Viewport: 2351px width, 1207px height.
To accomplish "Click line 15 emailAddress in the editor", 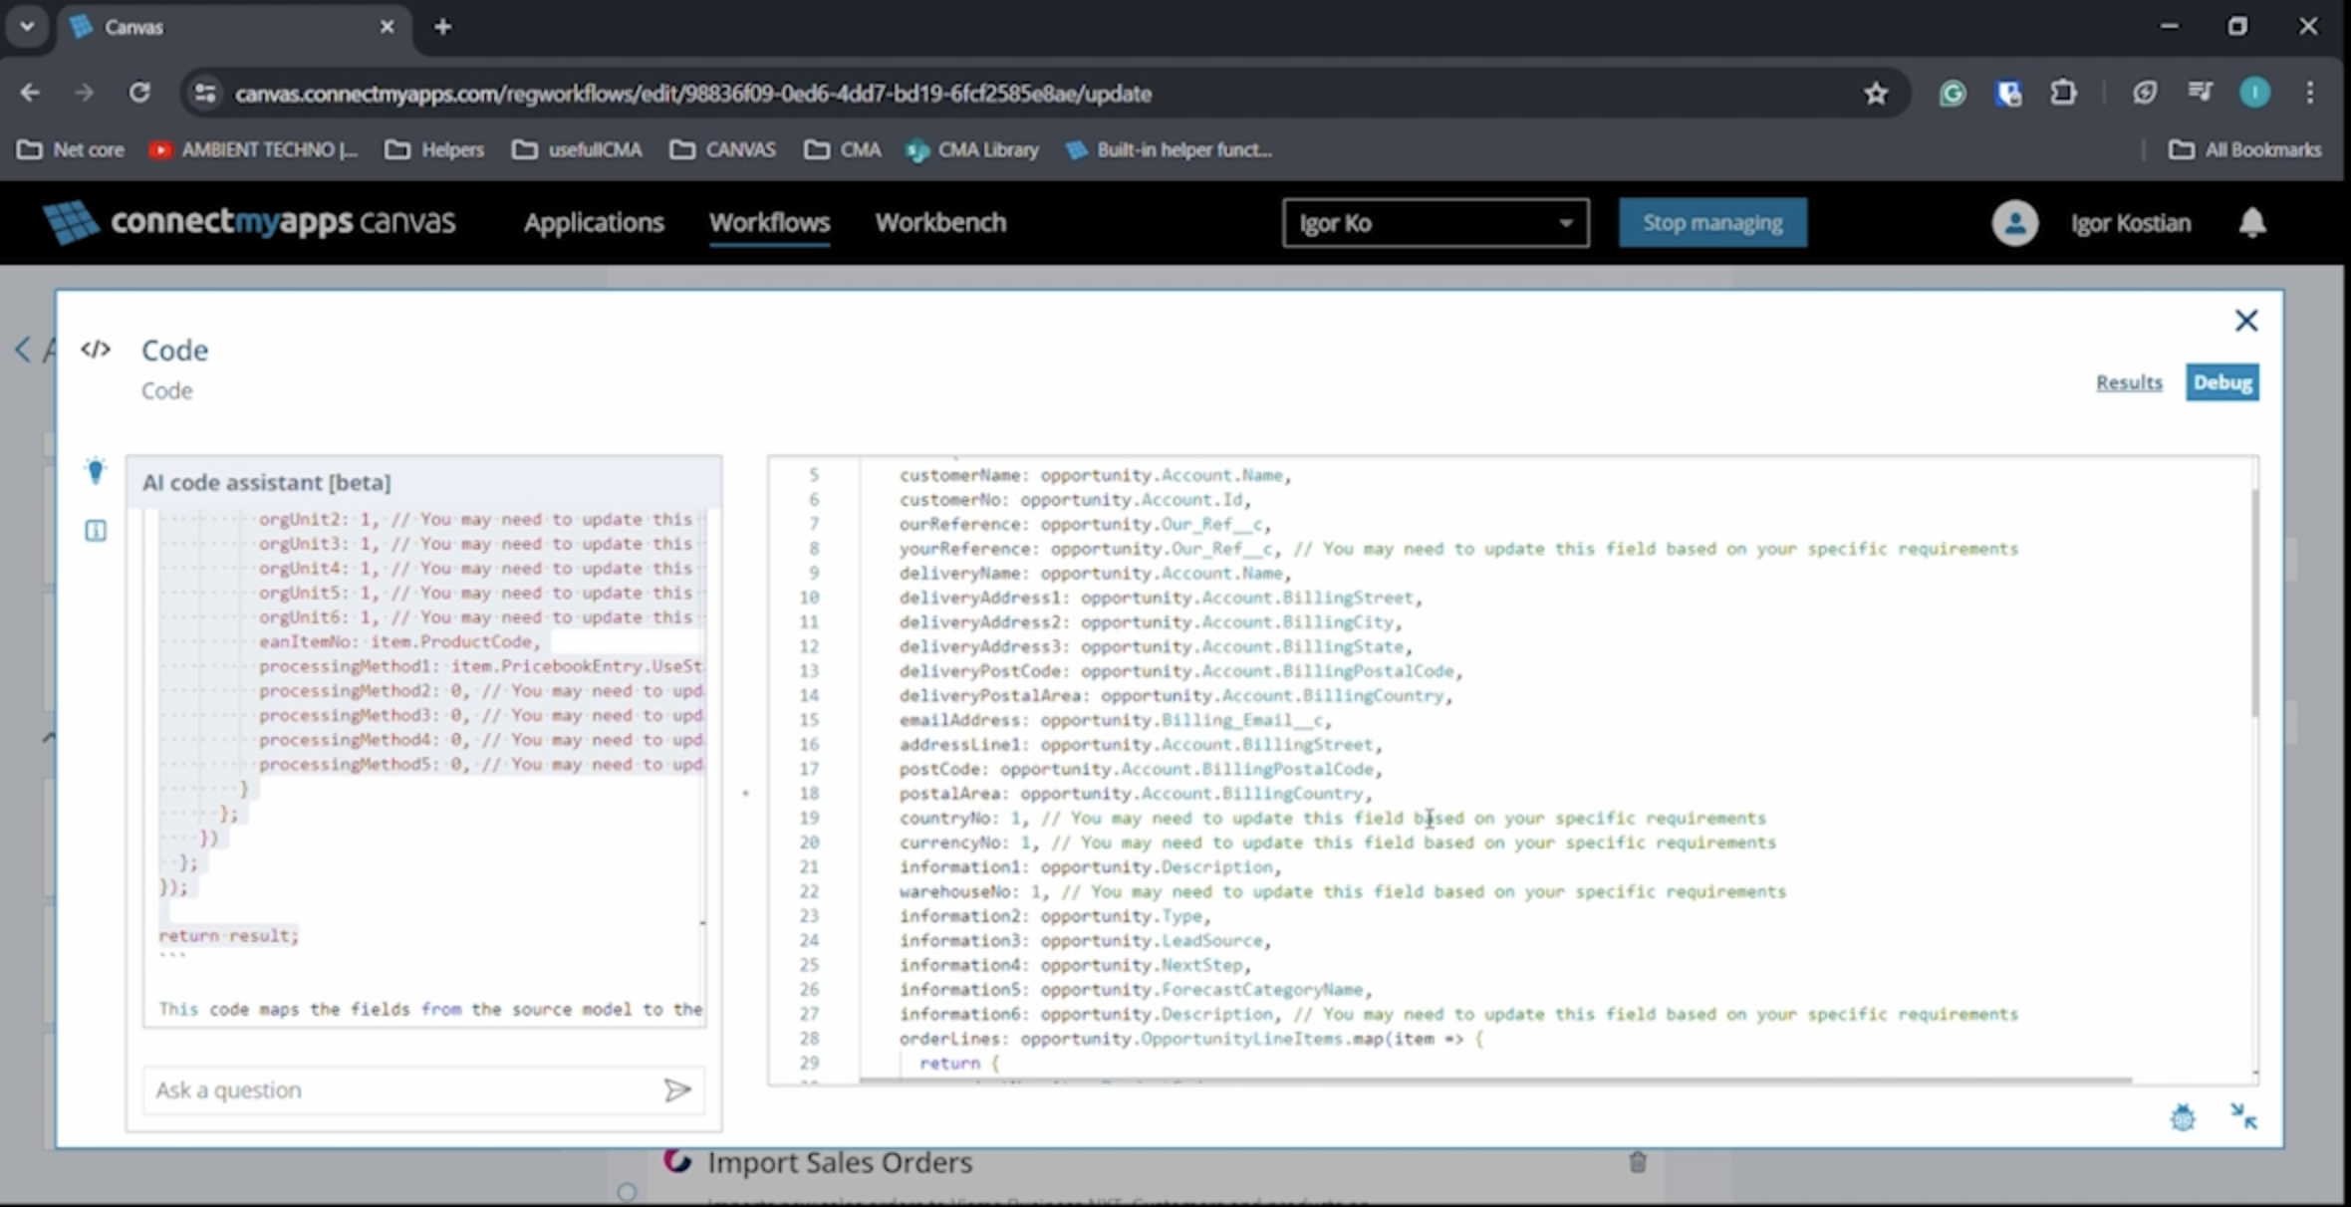I will tap(1115, 720).
